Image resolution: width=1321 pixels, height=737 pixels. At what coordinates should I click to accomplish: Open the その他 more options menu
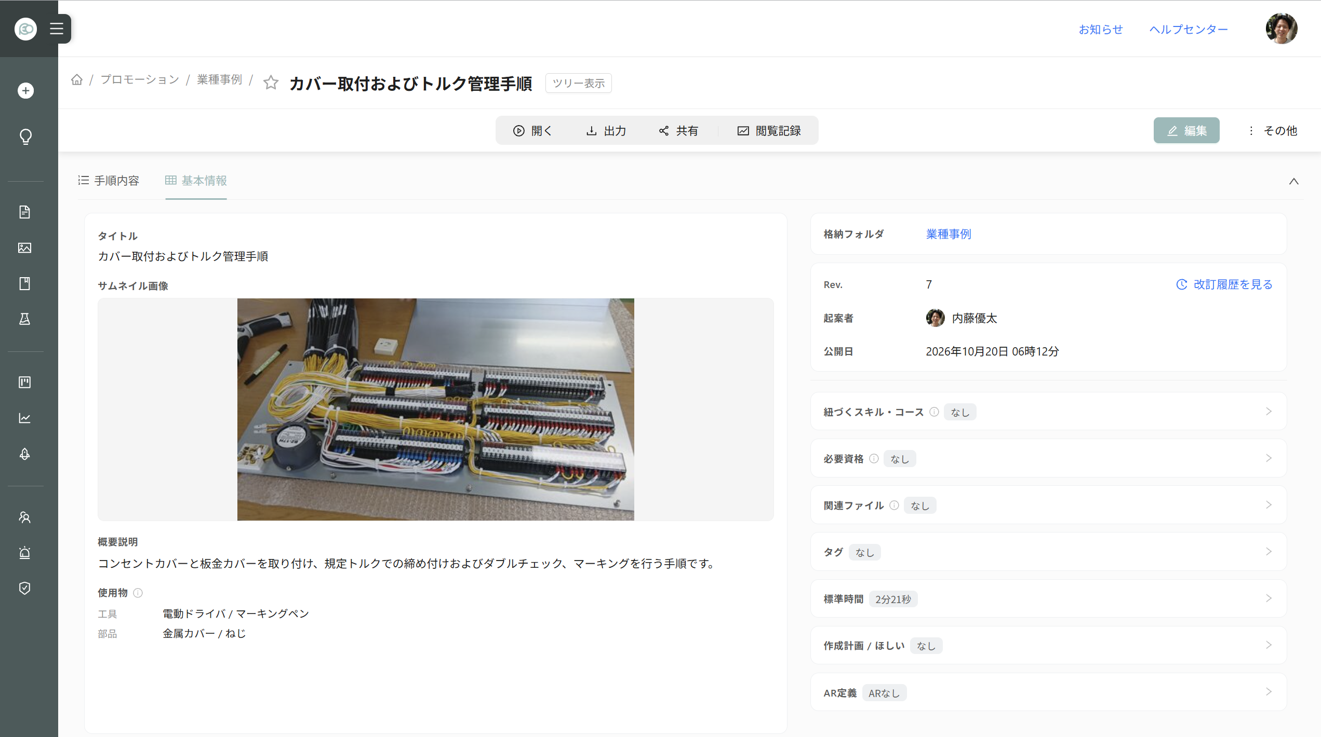[x=1273, y=130]
